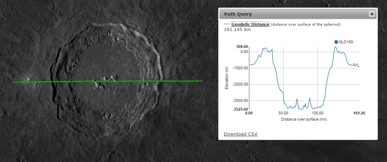This screenshot has width=387, height=162.
Task: Click the green dotted line indicator
Action: 227,24
